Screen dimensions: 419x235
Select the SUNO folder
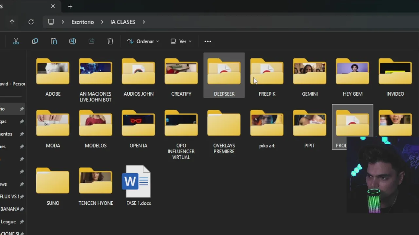point(53,186)
